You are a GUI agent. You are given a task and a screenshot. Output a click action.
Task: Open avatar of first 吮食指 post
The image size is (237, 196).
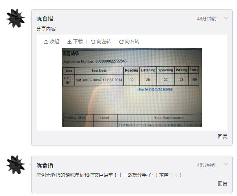[16, 18]
